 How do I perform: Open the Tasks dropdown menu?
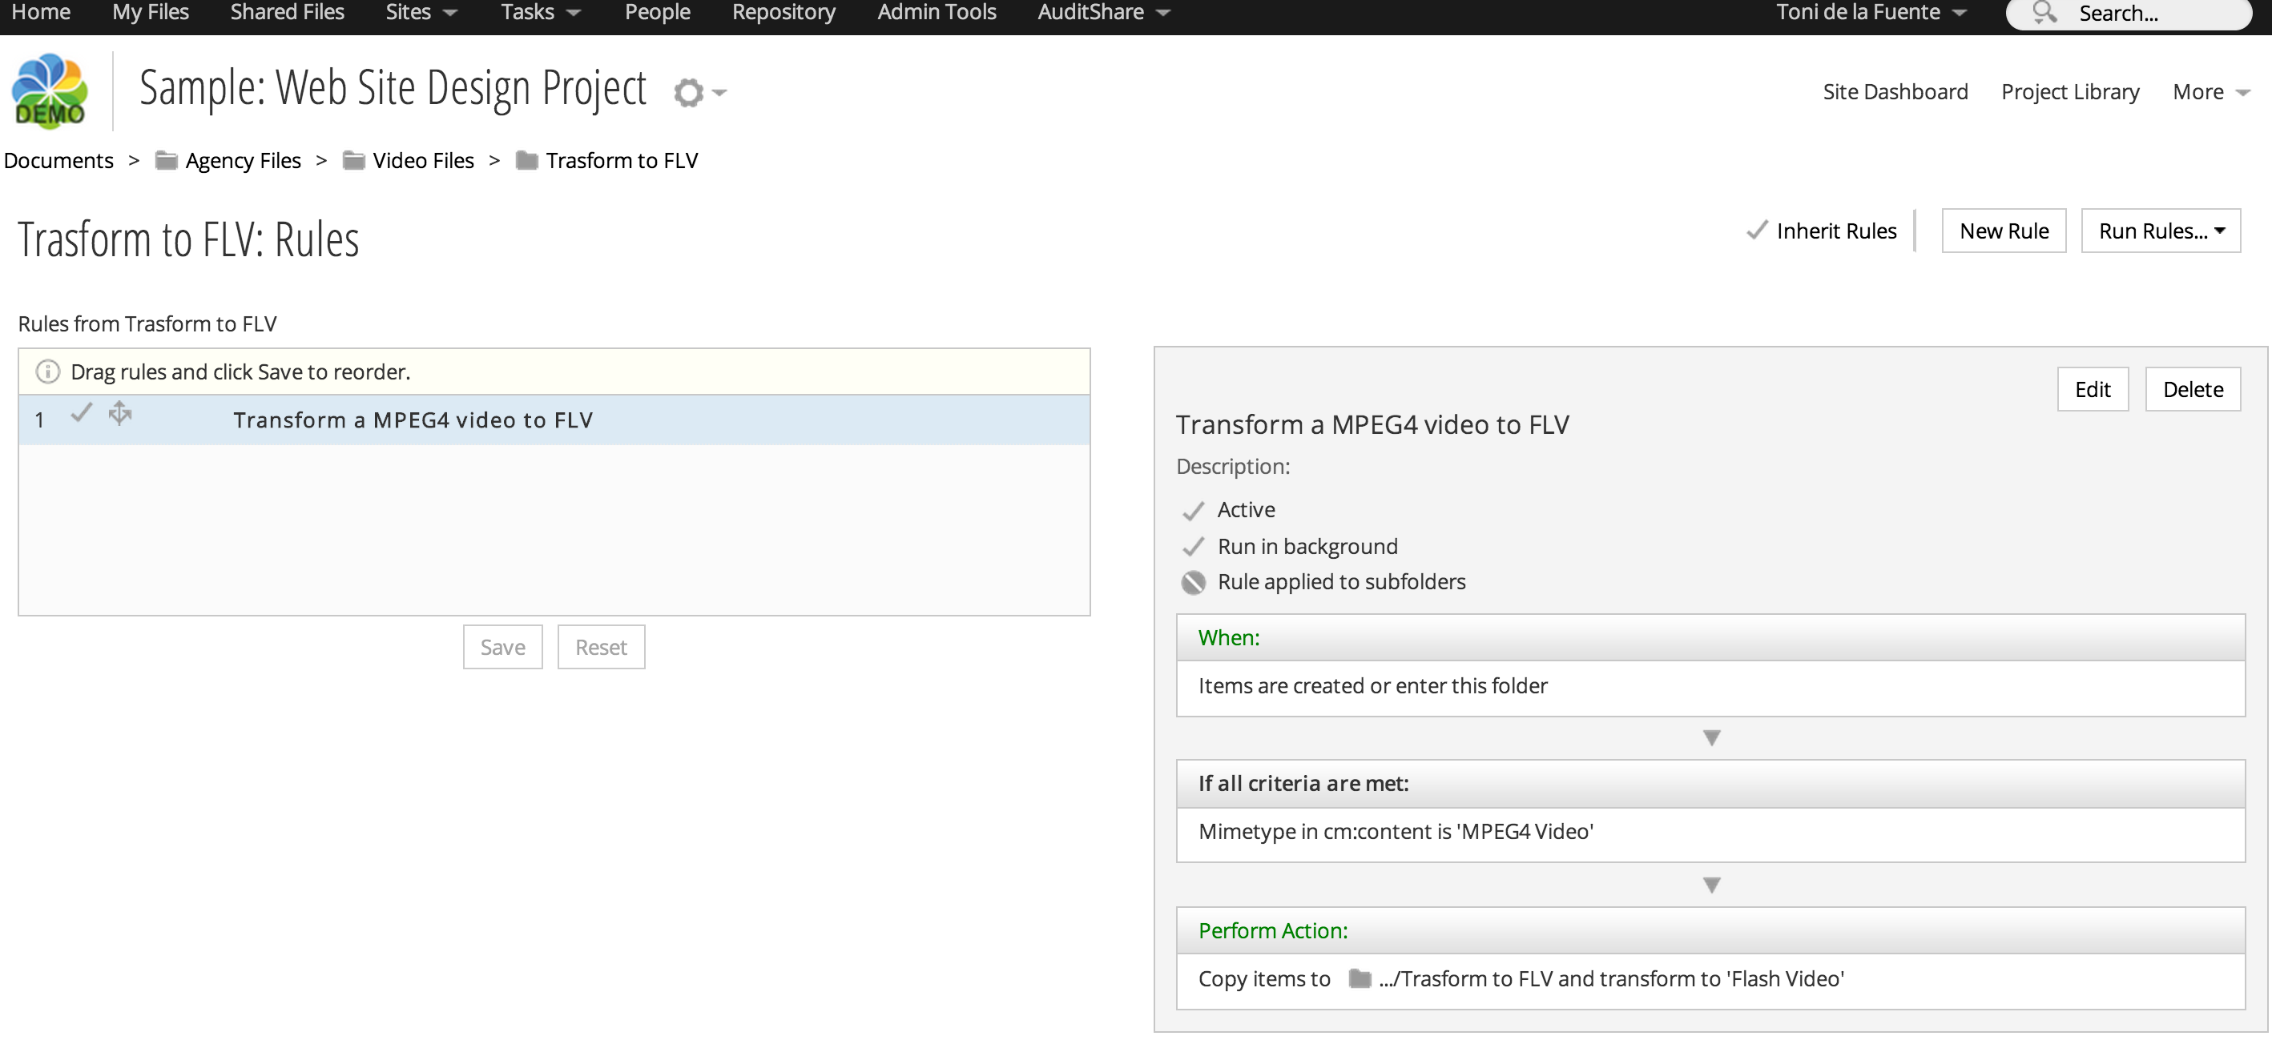coord(541,12)
